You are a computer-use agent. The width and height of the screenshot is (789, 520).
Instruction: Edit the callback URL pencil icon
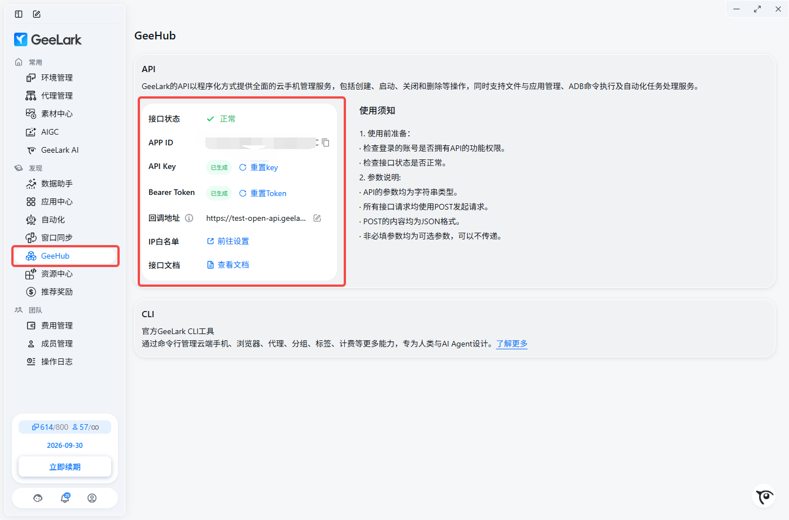click(x=317, y=218)
